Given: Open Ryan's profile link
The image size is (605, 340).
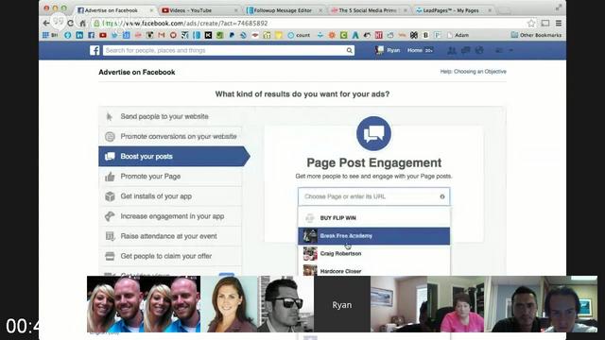Looking at the screenshot, I should (x=388, y=50).
